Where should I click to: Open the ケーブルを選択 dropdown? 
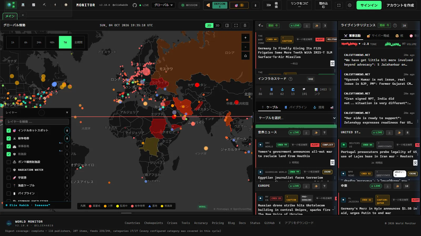(x=296, y=118)
